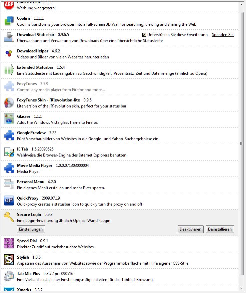
Task: Click the 'Werbung war gestern!' description
Action: point(36,8)
